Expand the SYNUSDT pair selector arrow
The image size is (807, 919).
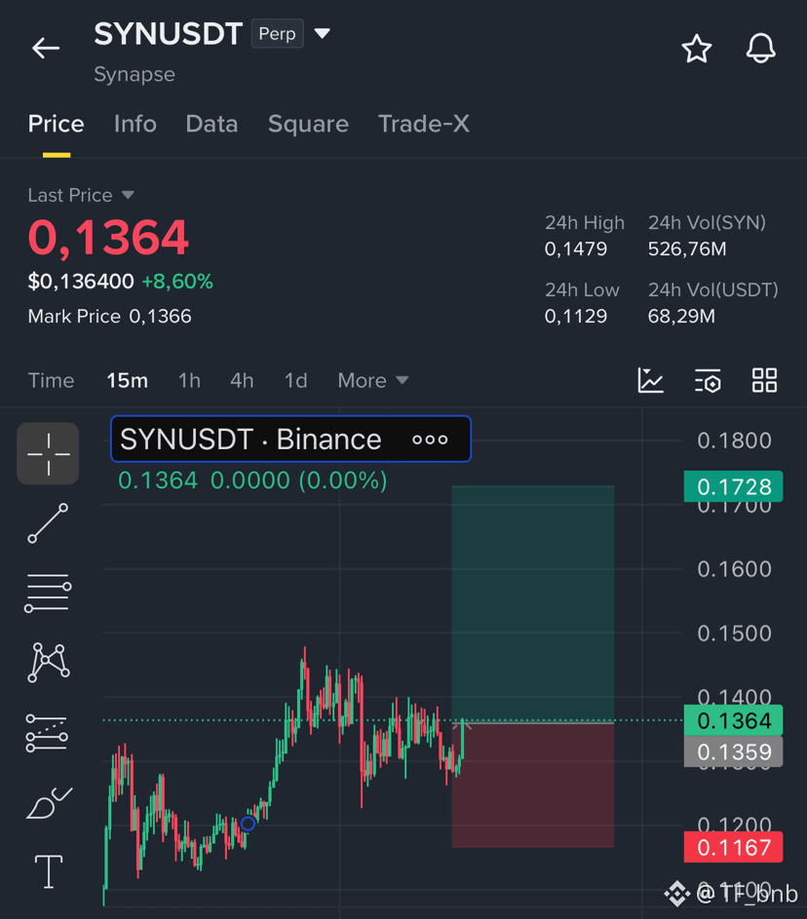tap(323, 33)
